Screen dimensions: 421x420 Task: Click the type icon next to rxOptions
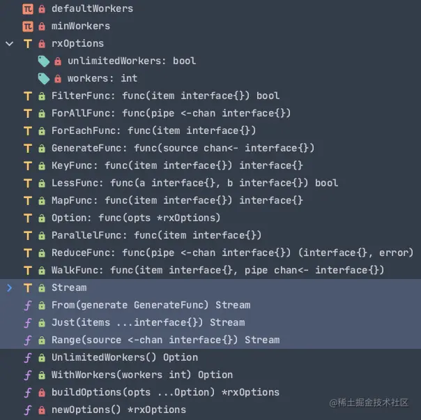pyautogui.click(x=28, y=43)
